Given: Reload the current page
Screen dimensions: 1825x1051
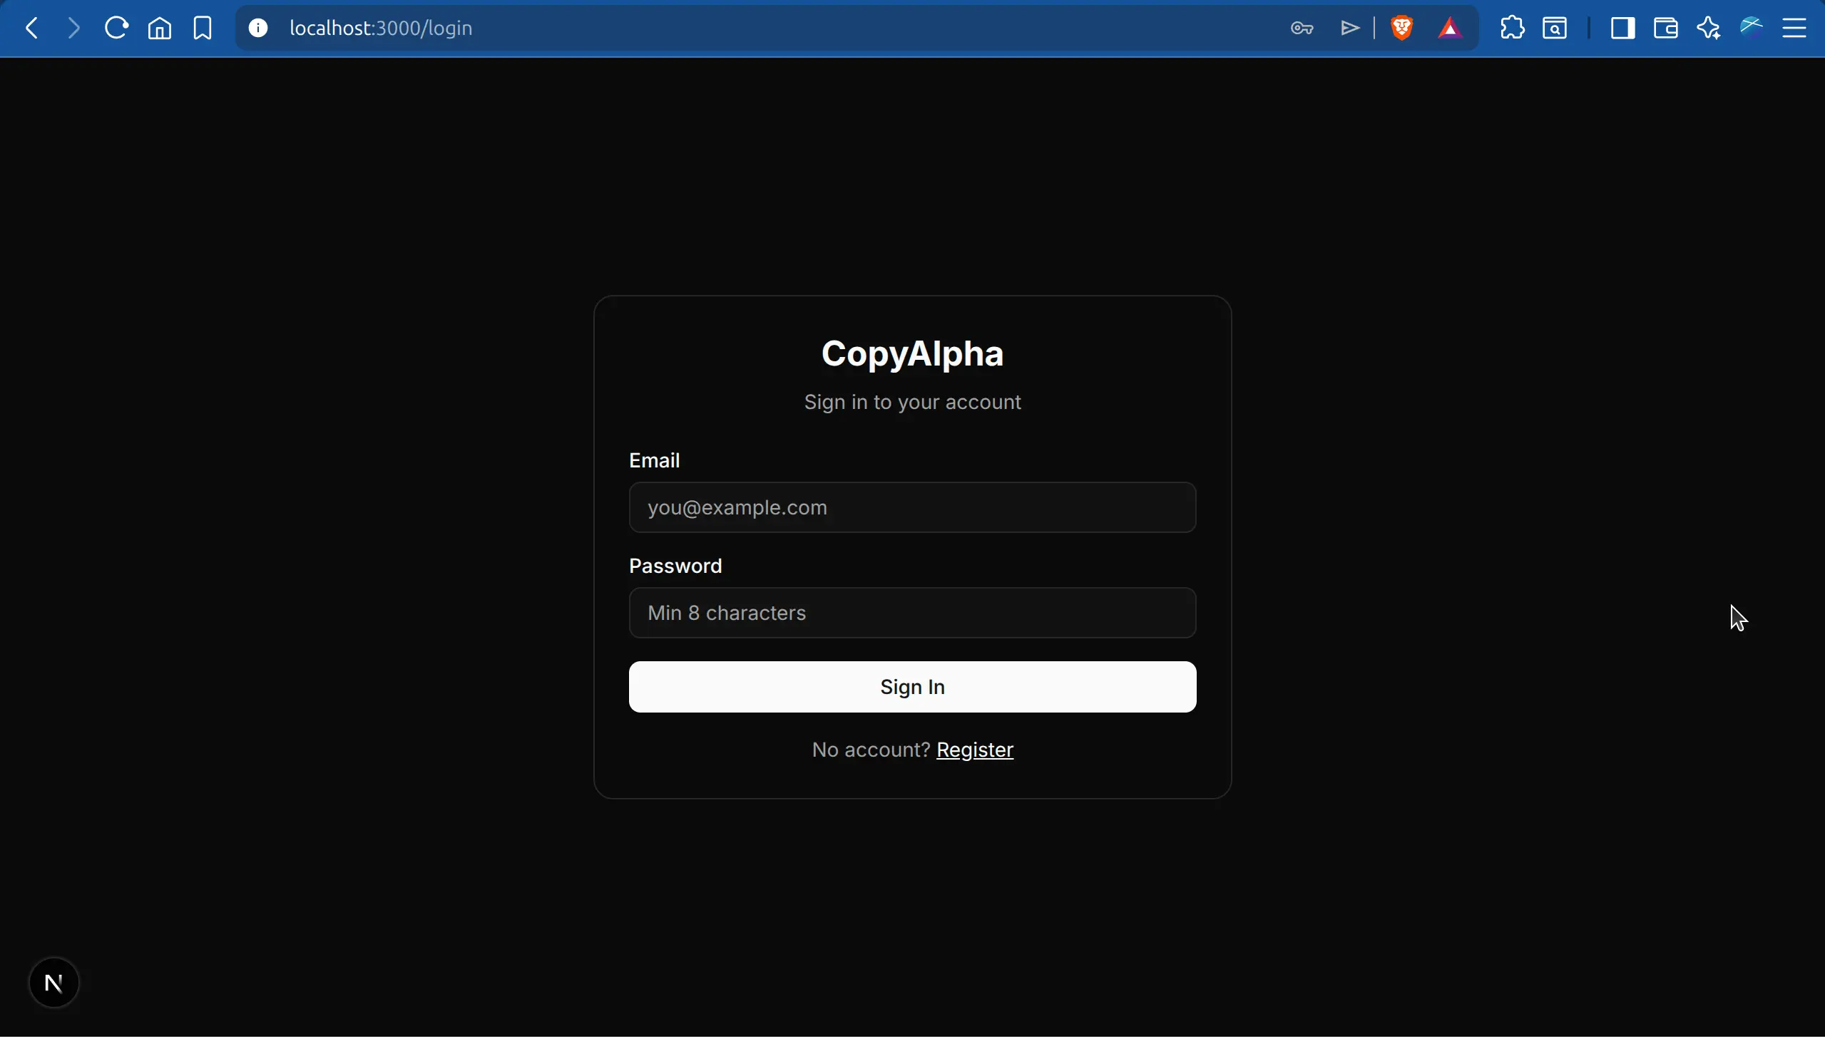Looking at the screenshot, I should tap(116, 27).
